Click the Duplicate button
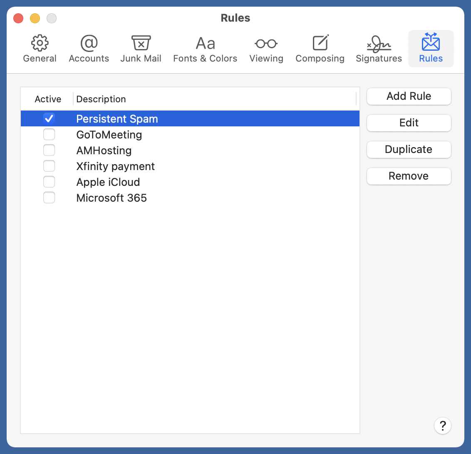The height and width of the screenshot is (454, 471). [409, 150]
